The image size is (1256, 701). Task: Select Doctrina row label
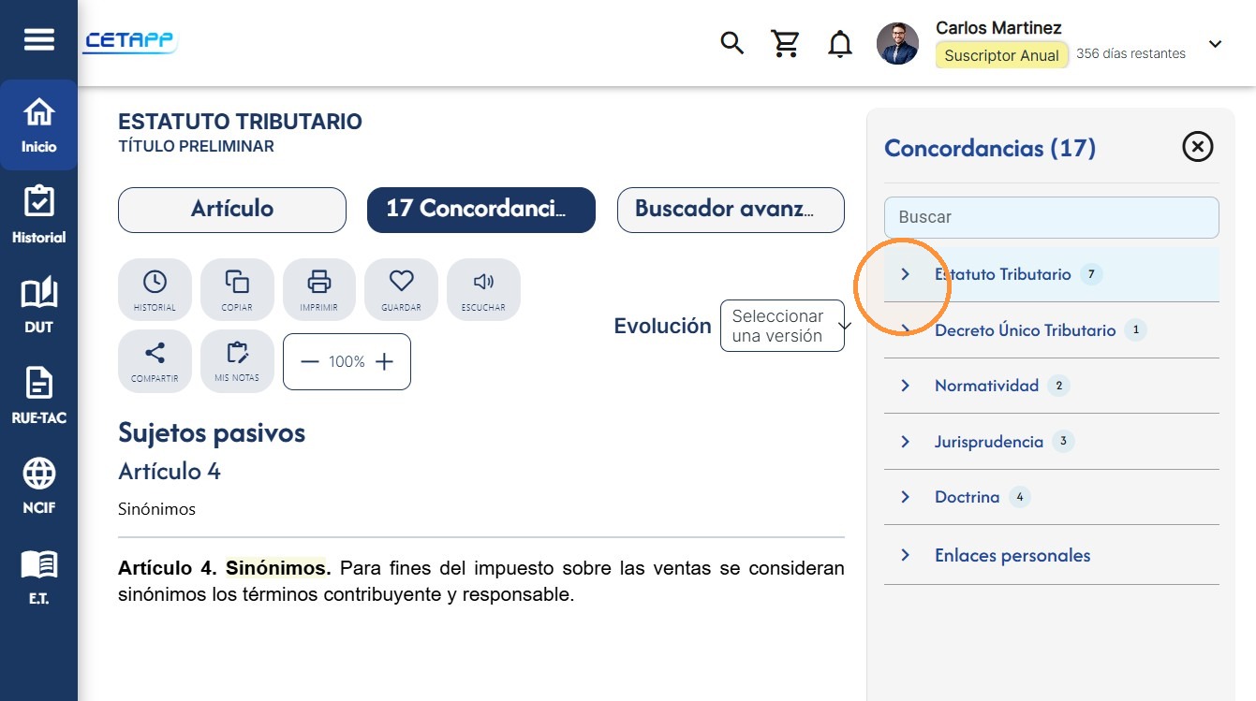click(967, 497)
